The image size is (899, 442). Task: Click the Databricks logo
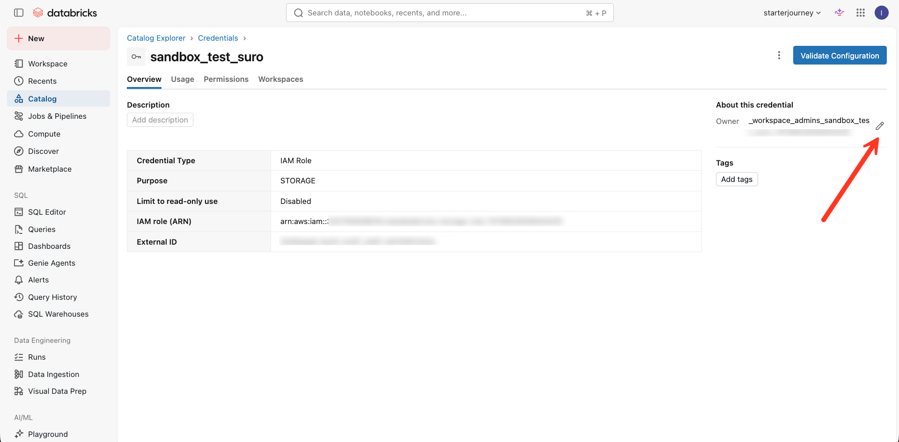point(65,13)
